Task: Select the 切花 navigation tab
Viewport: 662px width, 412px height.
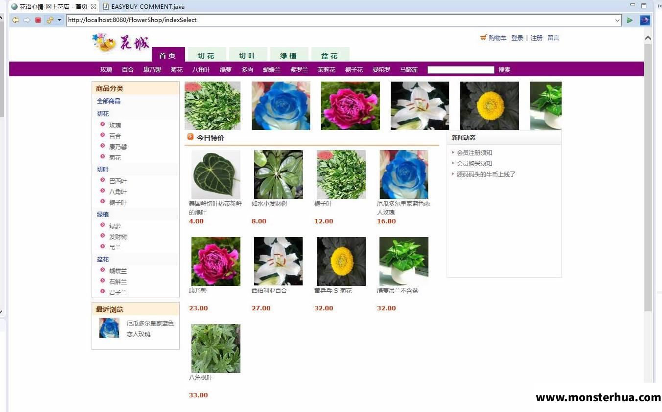Action: pyautogui.click(x=207, y=55)
